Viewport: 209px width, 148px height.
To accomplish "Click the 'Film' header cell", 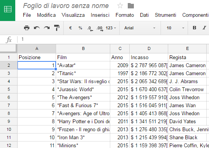I will (x=83, y=57).
